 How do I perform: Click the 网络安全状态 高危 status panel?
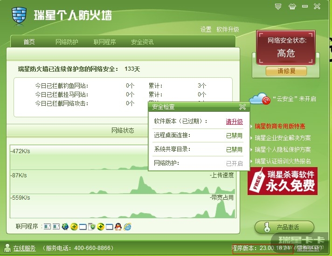(x=286, y=47)
